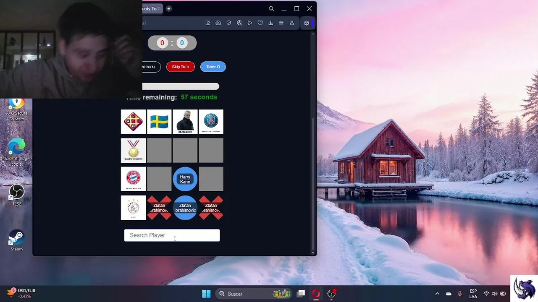This screenshot has height=302, width=538.
Task: Click the microphone tray icon
Action: [460, 294]
